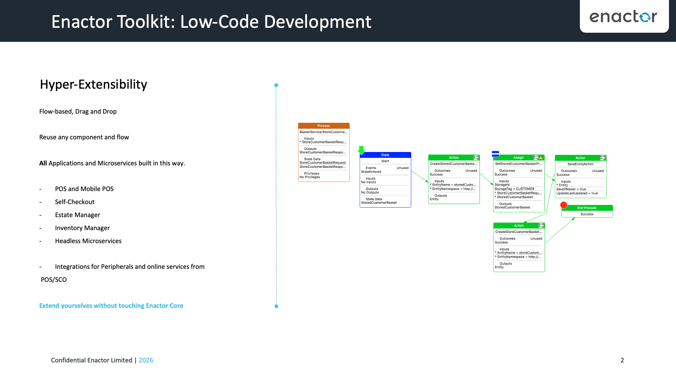Click the warning triangle on the Assign node header
This screenshot has width=676, height=380.
pos(541,158)
